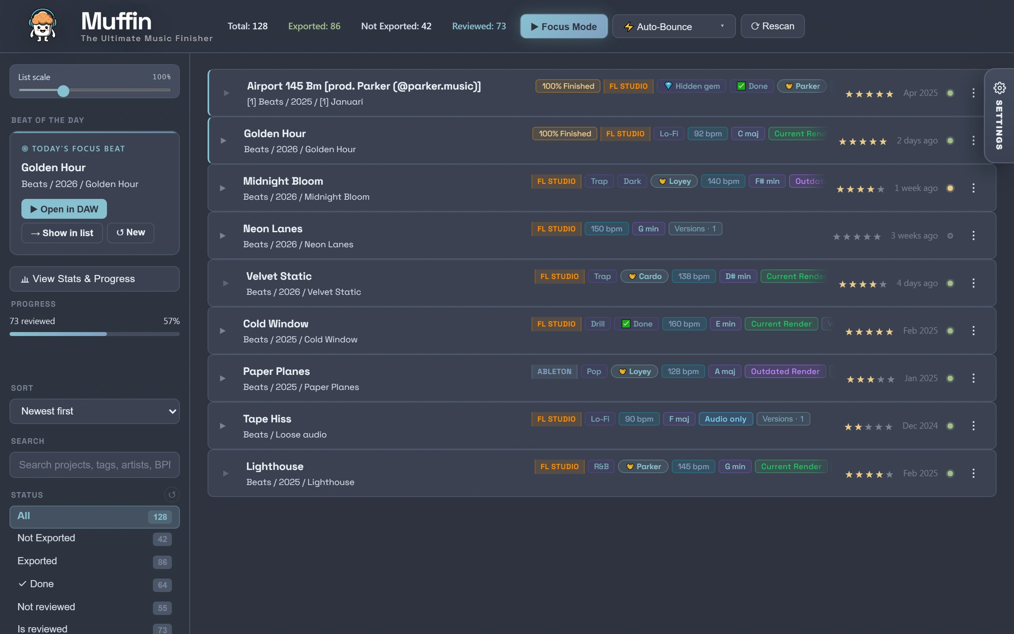Toggle the empty status dot on Neon Lanes

pyautogui.click(x=950, y=236)
